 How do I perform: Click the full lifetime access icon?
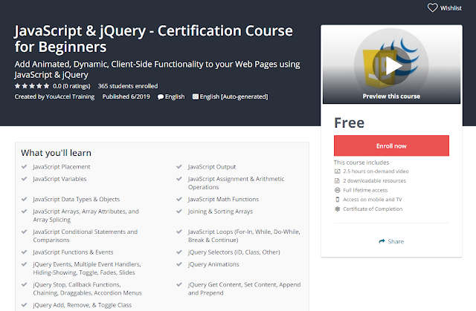point(337,189)
